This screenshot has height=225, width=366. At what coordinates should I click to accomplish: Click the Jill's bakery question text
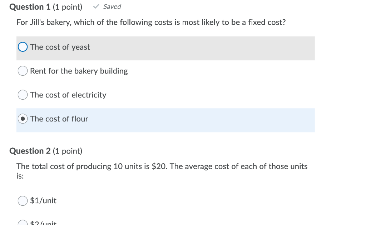coord(151,22)
